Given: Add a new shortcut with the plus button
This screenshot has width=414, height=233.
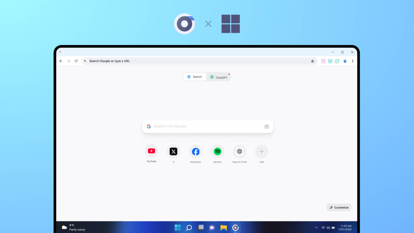Looking at the screenshot, I should pyautogui.click(x=262, y=152).
